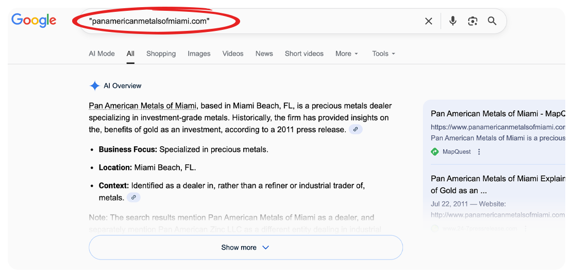Open source link after 2011 press release

pos(356,129)
